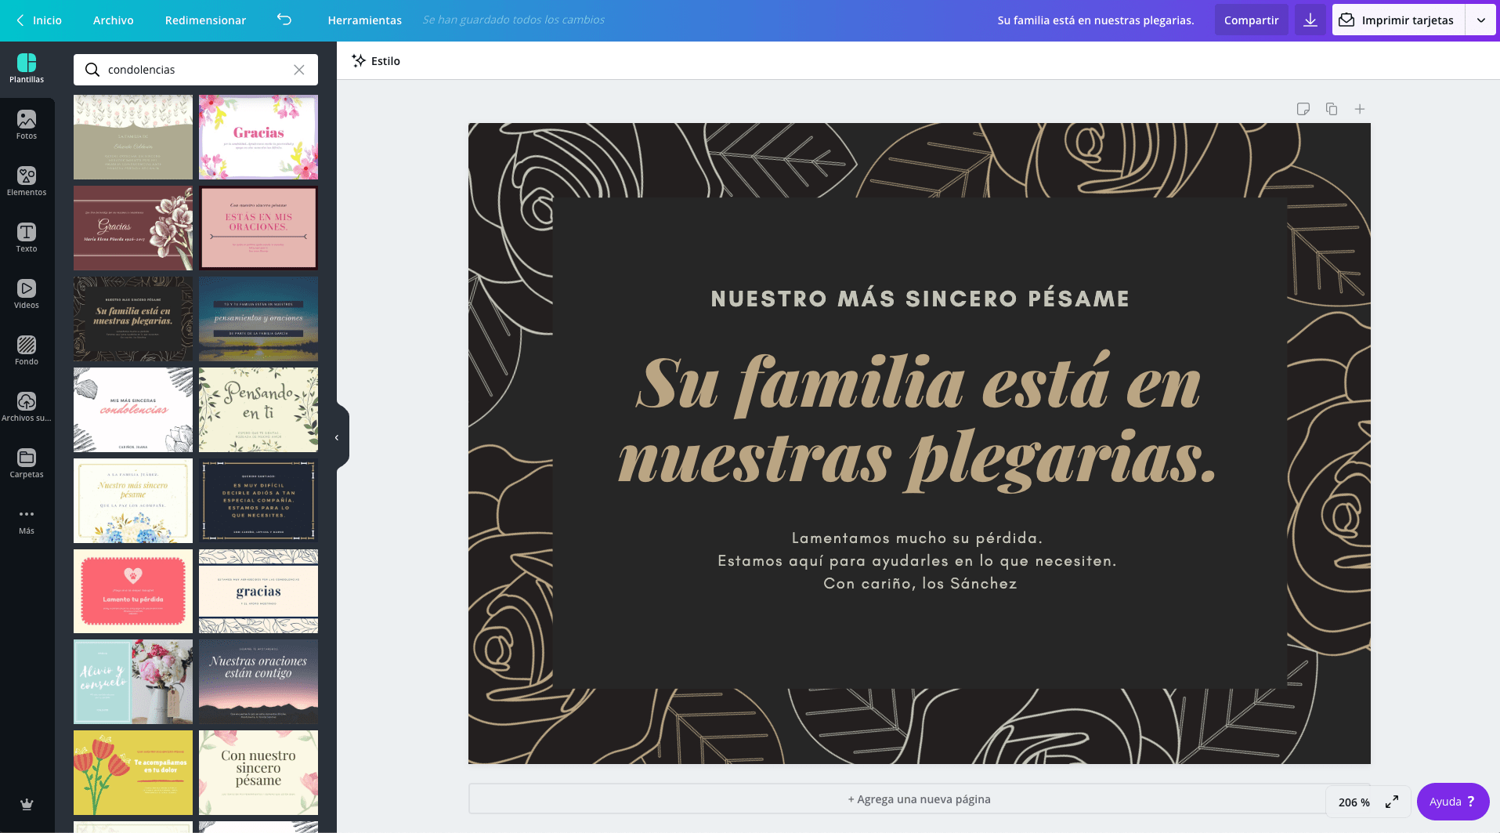
Task: Select the blue-flower Nuestro más sincero pésame template
Action: click(x=133, y=501)
